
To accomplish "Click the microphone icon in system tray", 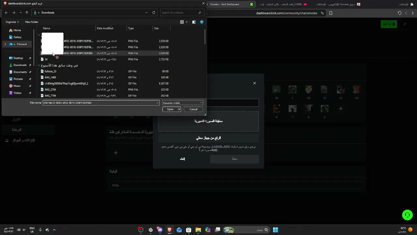I will pyautogui.click(x=40, y=230).
